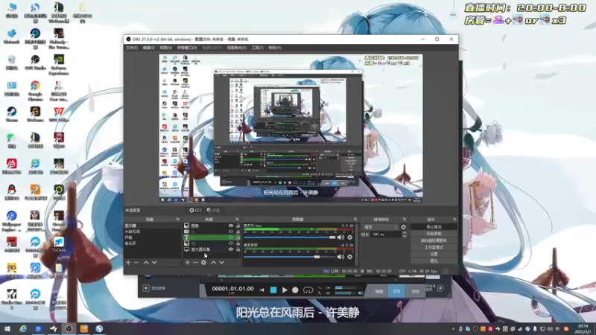The image size is (596, 335).
Task: Click 开始录制 start recording button
Action: click(x=434, y=234)
